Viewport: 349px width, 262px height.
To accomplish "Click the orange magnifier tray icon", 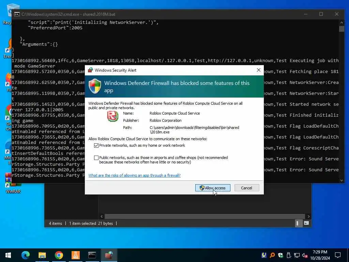I will [272, 255].
